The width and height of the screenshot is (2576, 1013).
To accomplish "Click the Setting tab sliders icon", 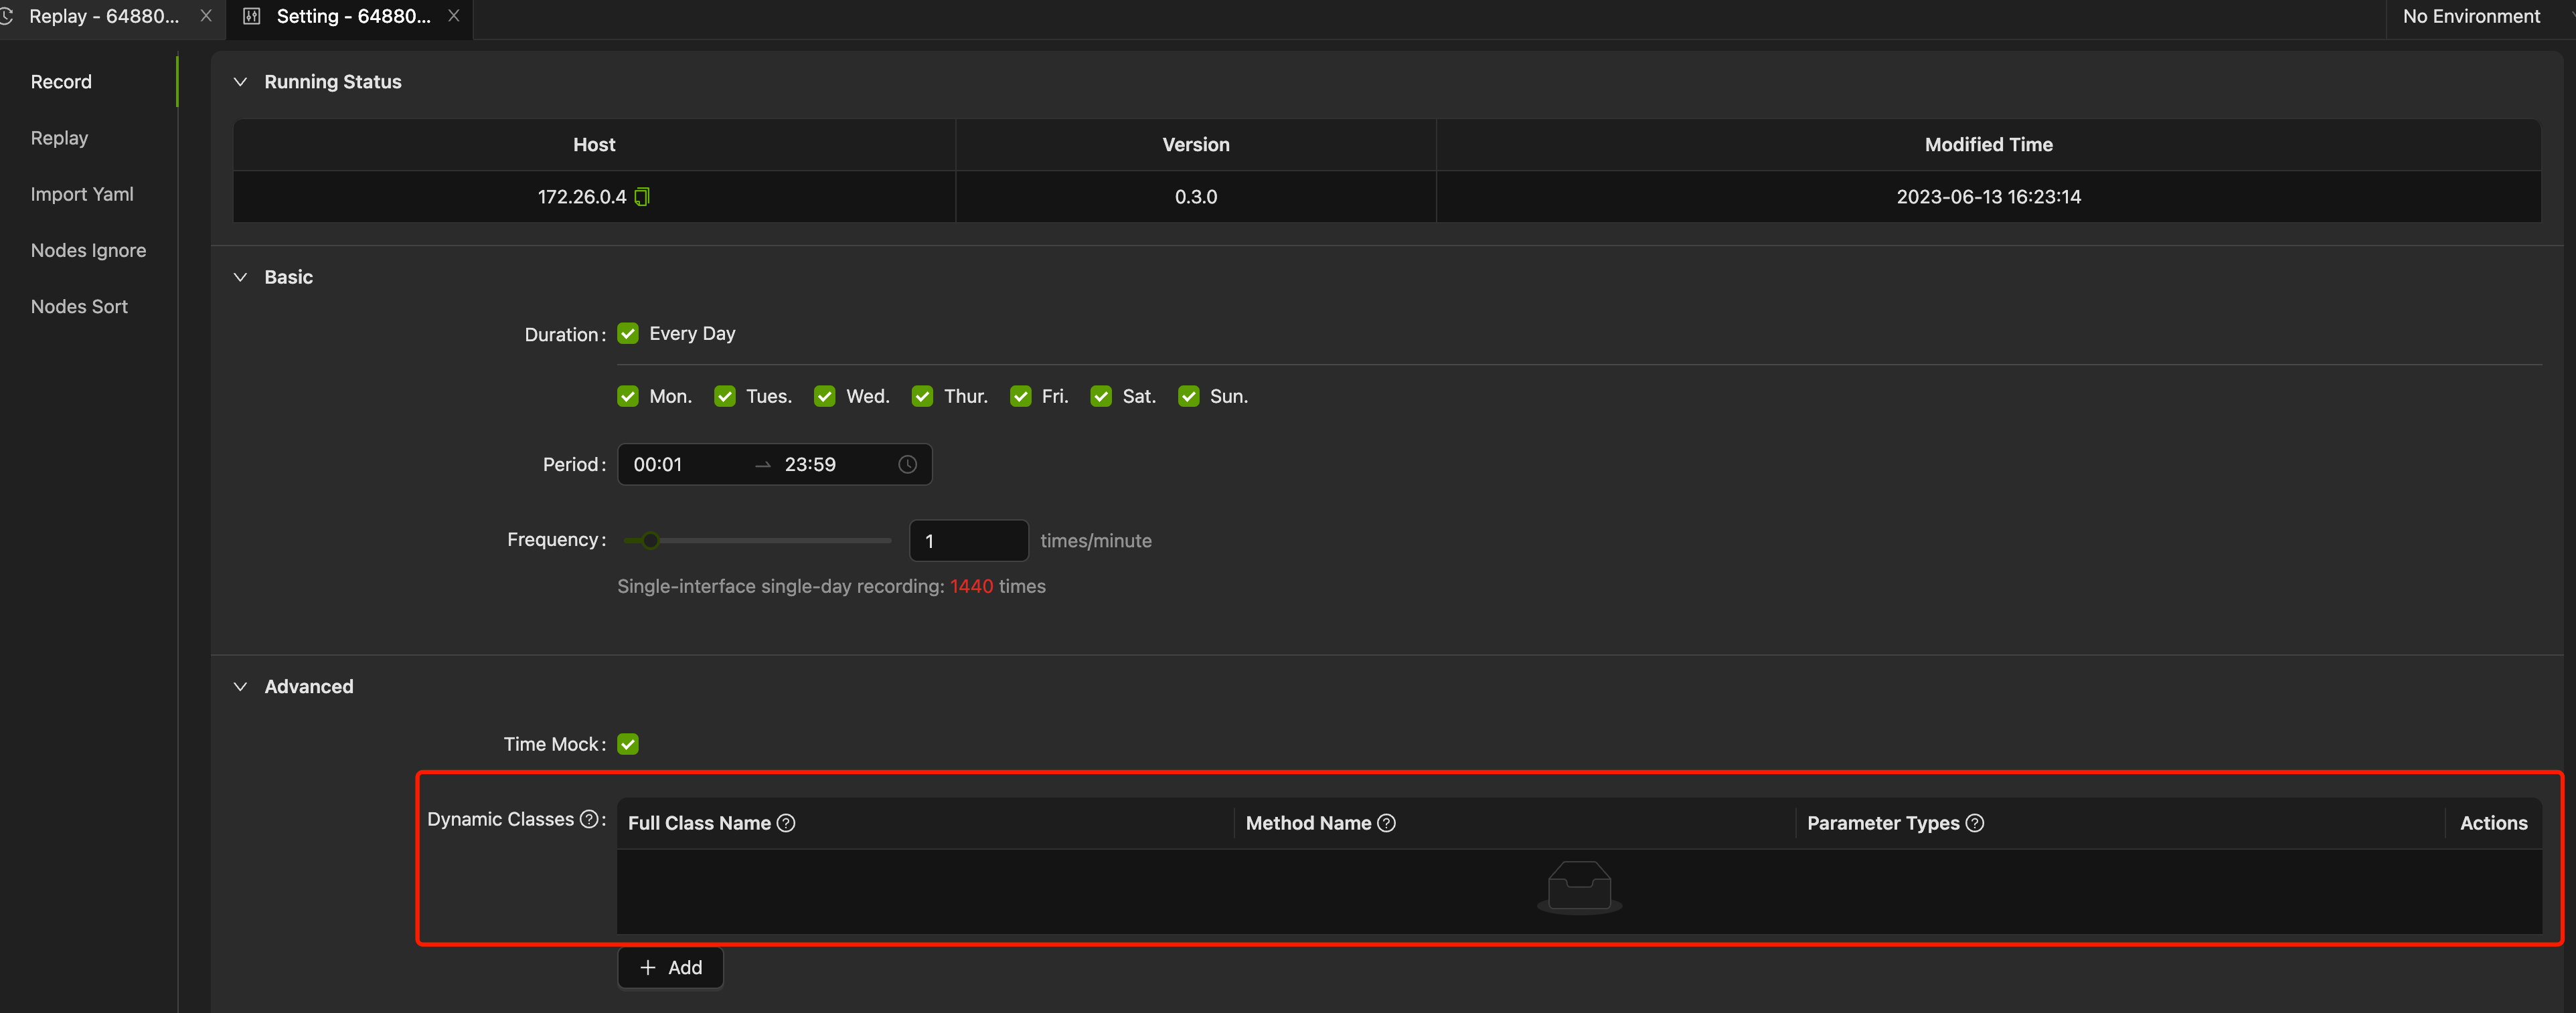I will [x=252, y=16].
